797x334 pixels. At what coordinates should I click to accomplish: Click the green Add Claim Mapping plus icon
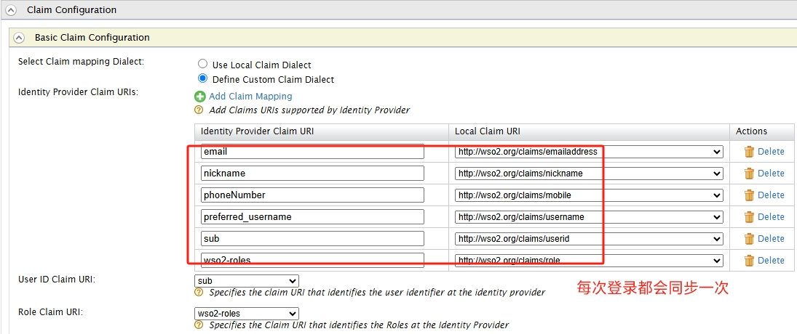(x=199, y=97)
